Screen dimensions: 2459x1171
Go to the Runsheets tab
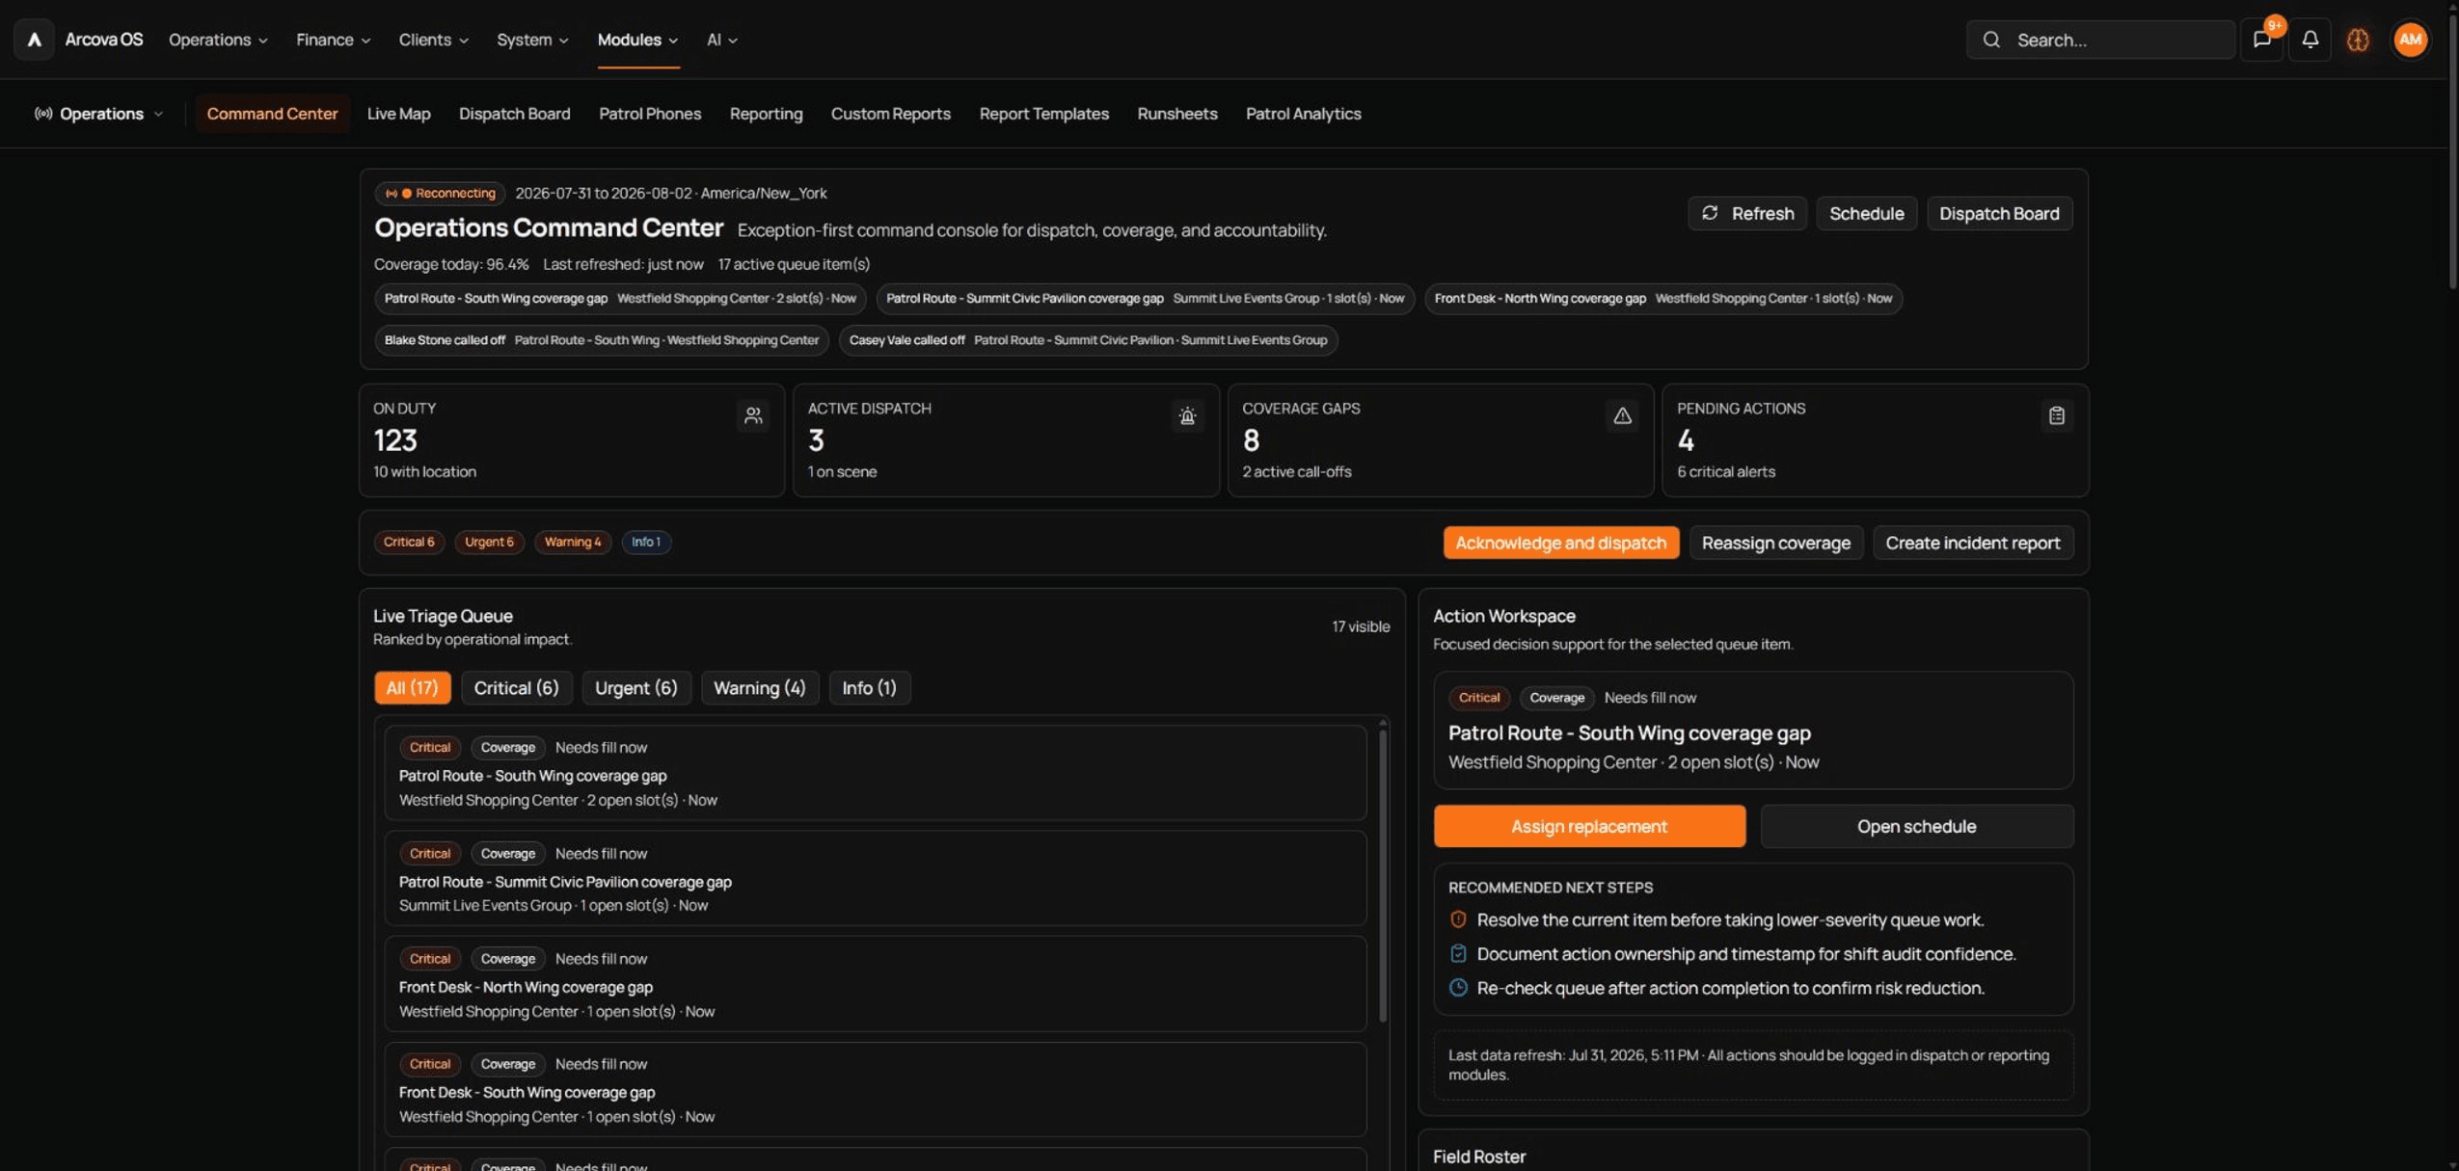pos(1176,114)
